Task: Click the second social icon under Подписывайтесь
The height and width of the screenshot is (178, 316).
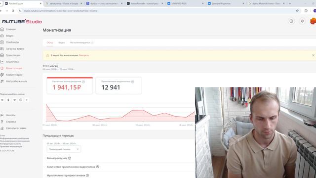Action: pyautogui.click(x=8, y=100)
